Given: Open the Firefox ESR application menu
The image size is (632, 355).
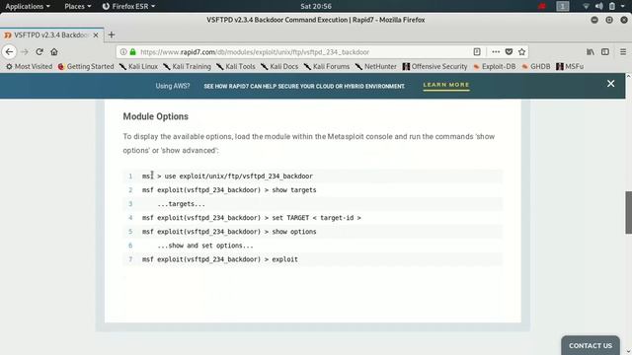Looking at the screenshot, I should pos(128,6).
